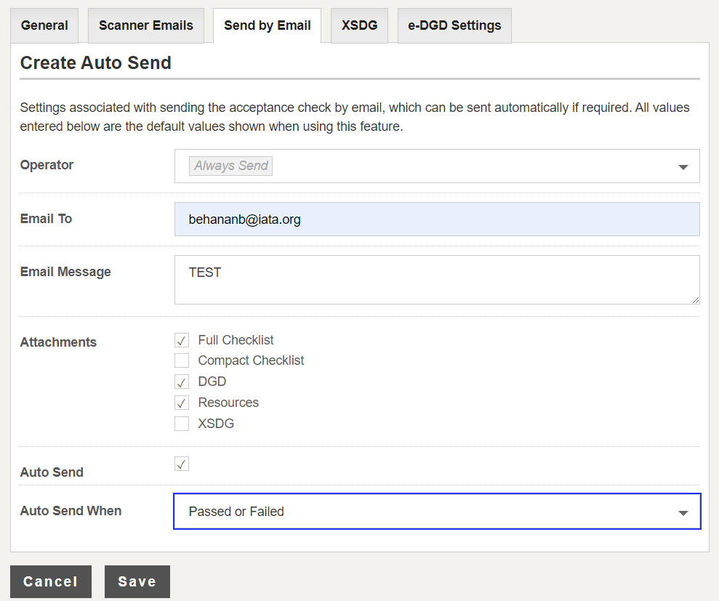Click the Cancel button
The width and height of the screenshot is (719, 601).
coord(51,582)
